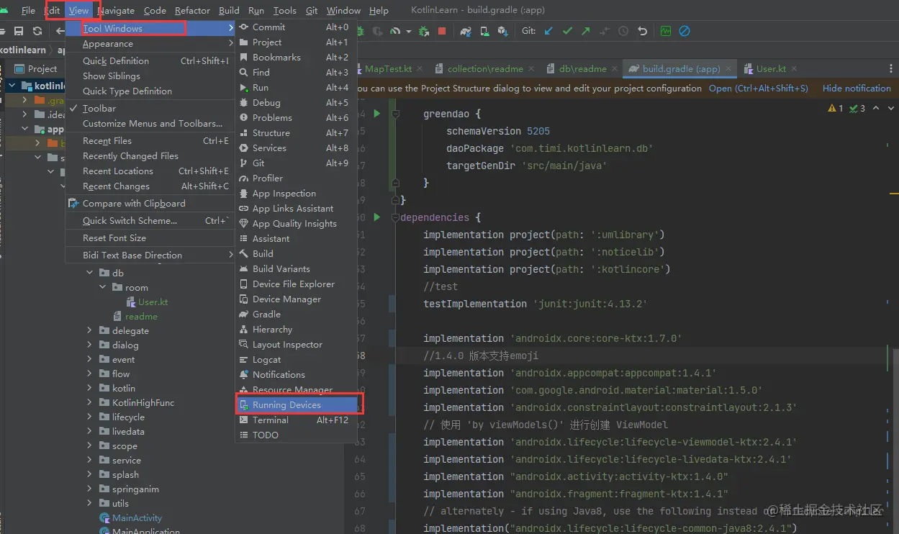Click the green check indicator showing 3
Screen dimensions: 899x534
857,108
